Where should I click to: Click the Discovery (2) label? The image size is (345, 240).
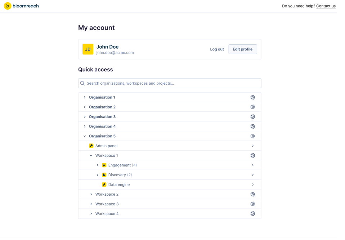[120, 175]
